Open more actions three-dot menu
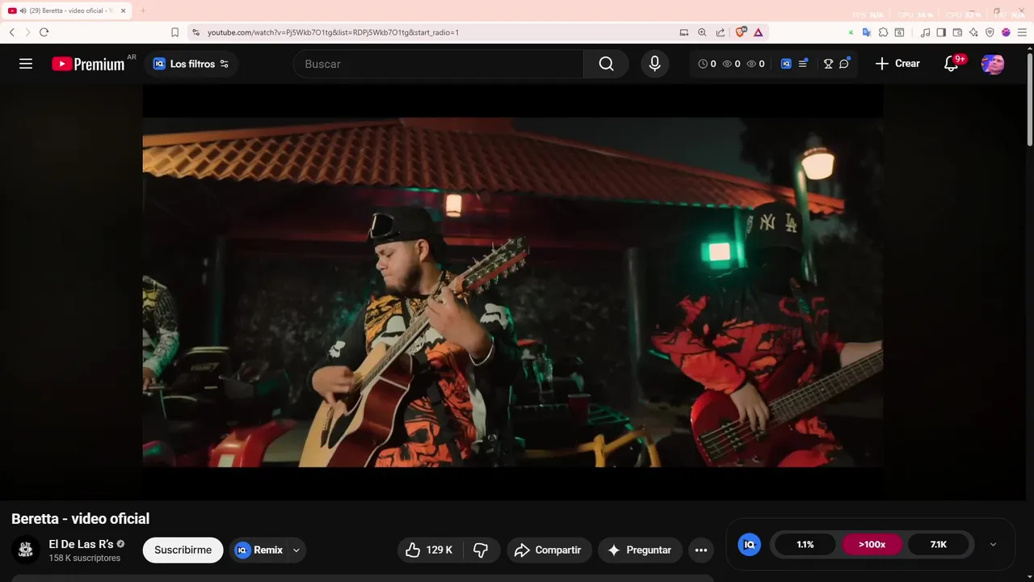 pos(701,550)
